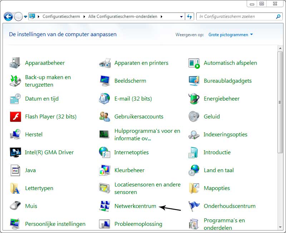286x233 pixels.
Task: Open the Datum en tijd calendar icon
Action: pos(15,99)
